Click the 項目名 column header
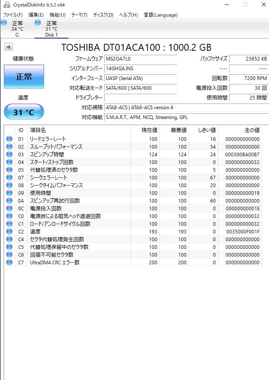This screenshot has width=269, height=380. tap(79, 130)
